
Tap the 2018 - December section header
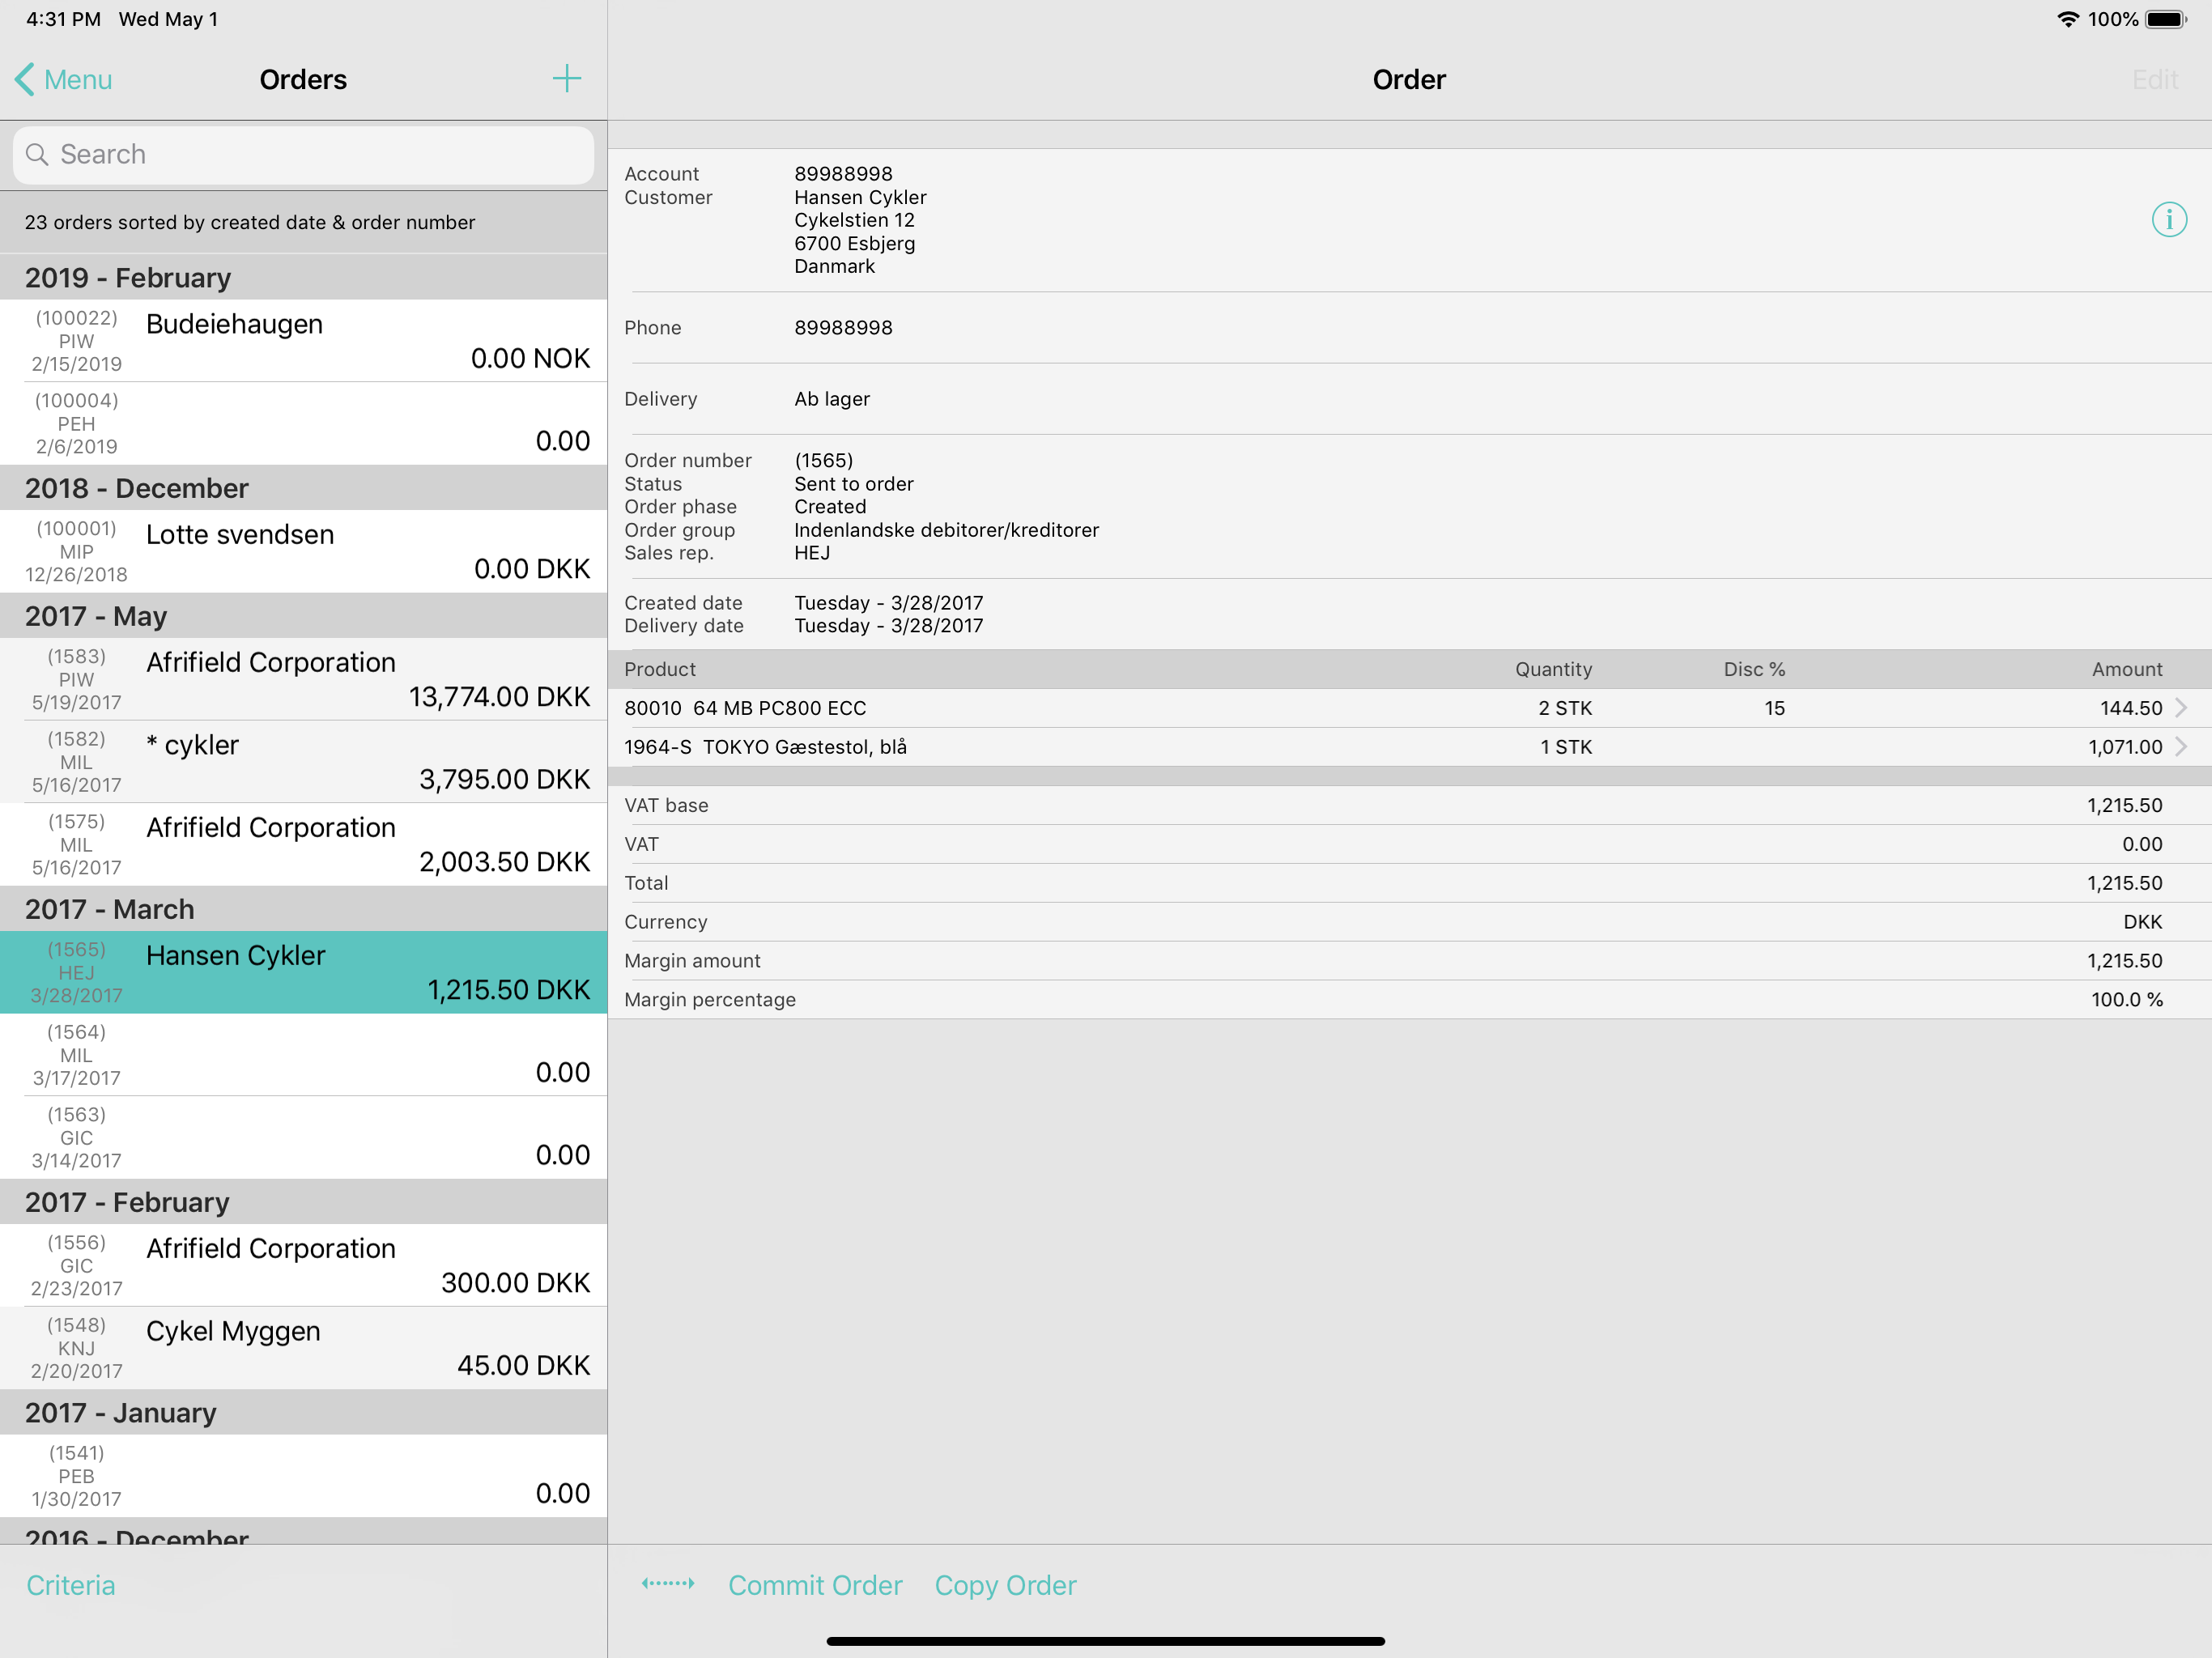pos(303,488)
